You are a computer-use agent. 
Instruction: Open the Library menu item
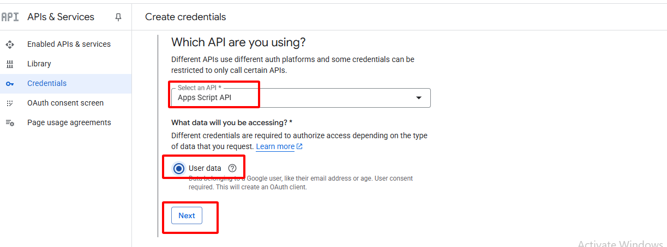pyautogui.click(x=39, y=64)
